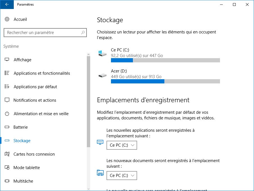The width and height of the screenshot is (254, 191).
Task: Click the Notifications et actions icon
Action: coord(7,100)
